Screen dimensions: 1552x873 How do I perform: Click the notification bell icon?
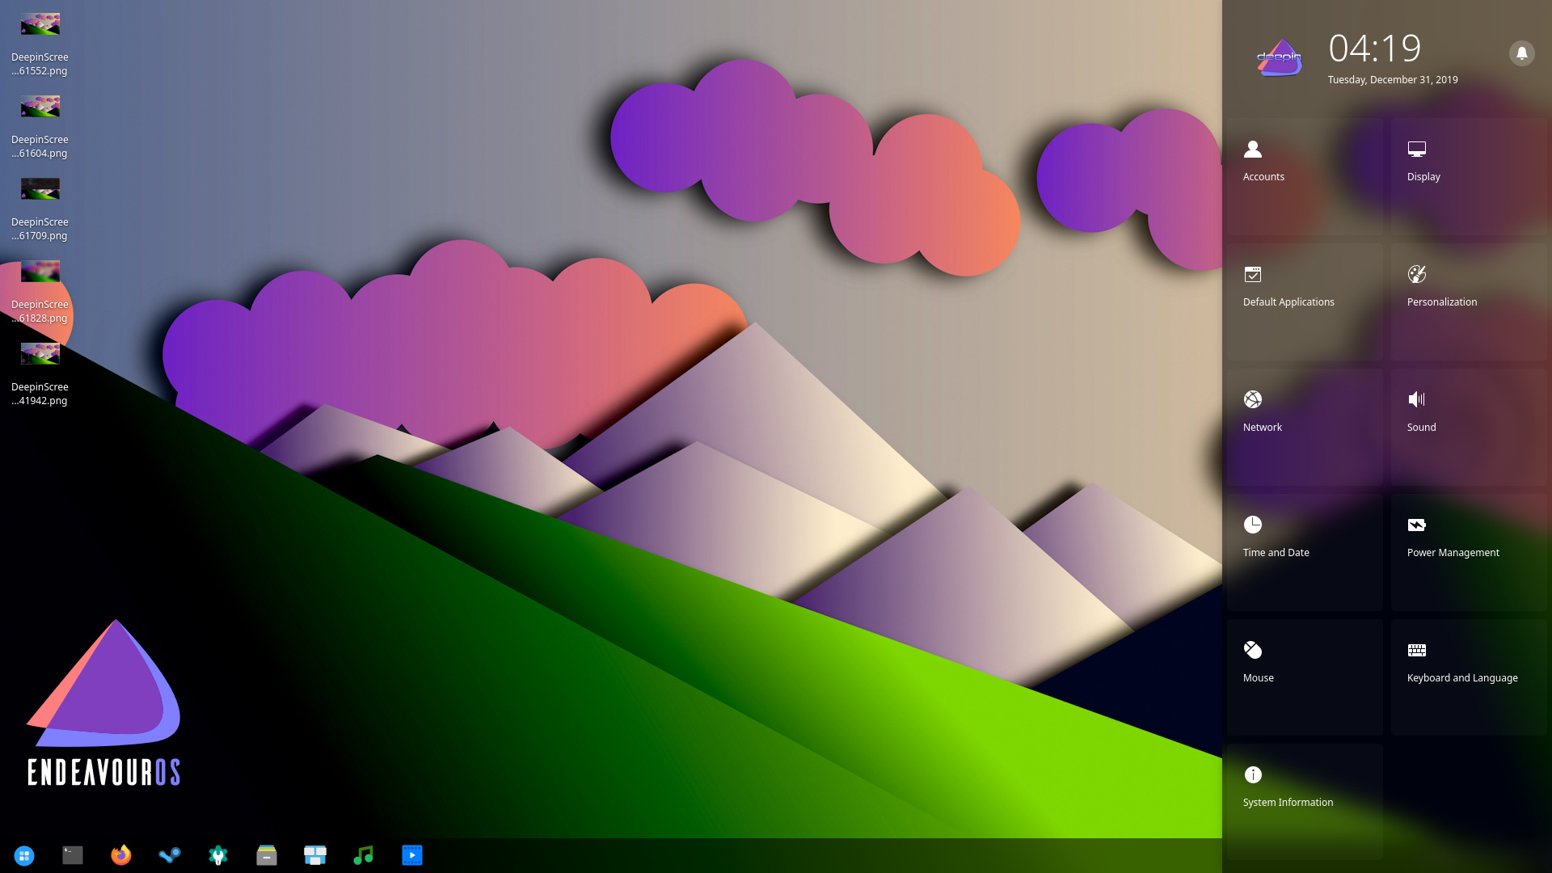tap(1521, 53)
